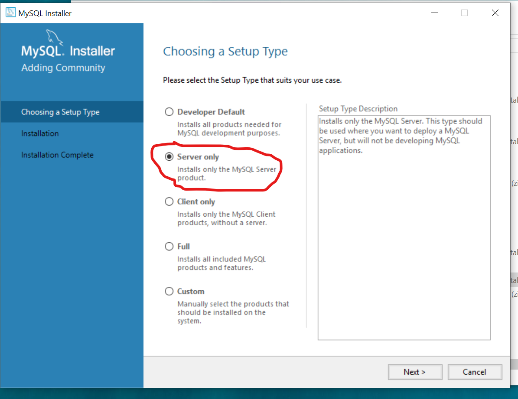Select the Server only setup type

click(x=169, y=156)
